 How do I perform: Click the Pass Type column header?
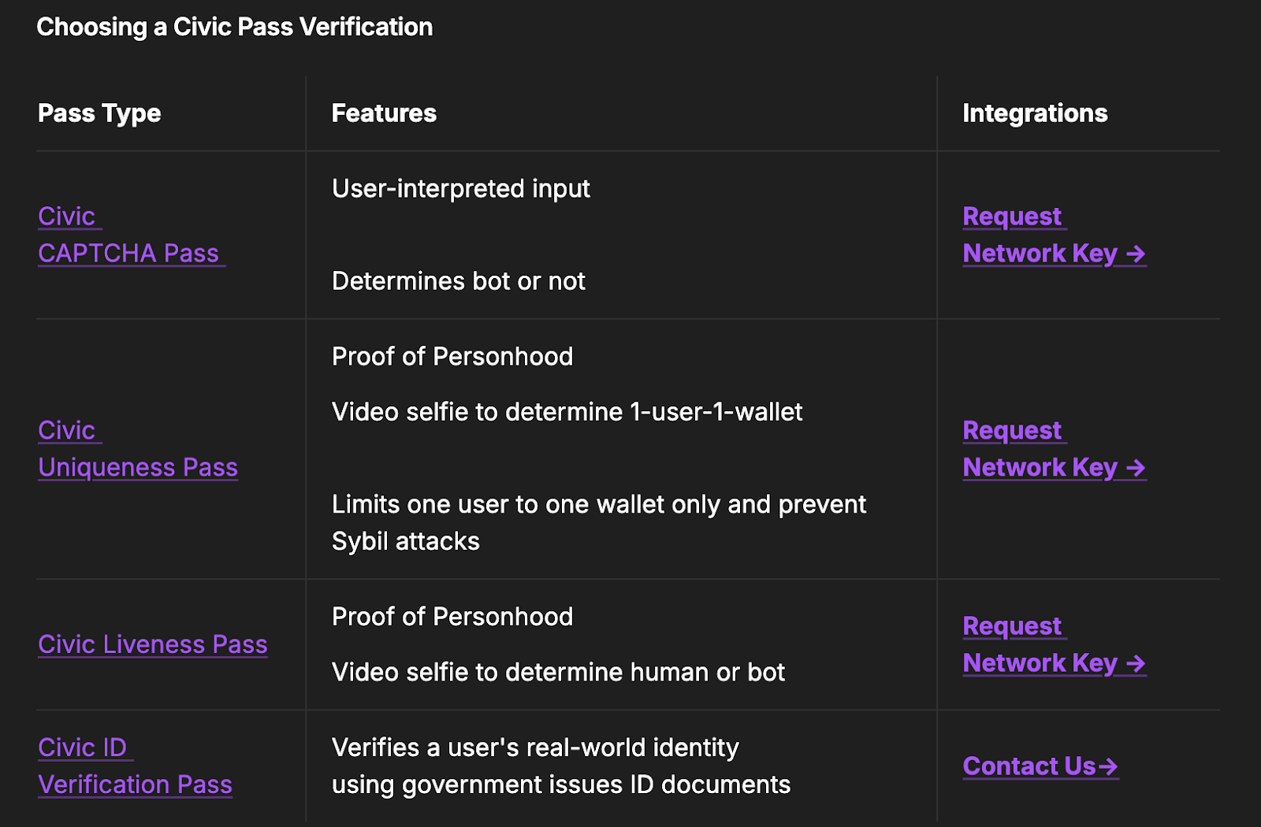pos(99,113)
